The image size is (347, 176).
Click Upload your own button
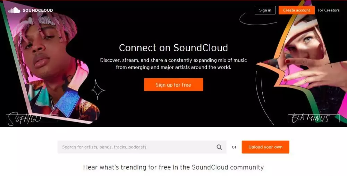pyautogui.click(x=265, y=147)
